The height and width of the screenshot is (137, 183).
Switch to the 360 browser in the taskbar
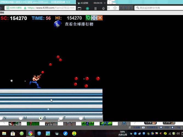pos(30,133)
